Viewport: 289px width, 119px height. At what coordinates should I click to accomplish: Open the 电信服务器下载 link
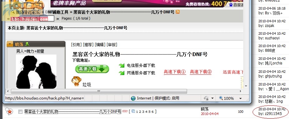click(141, 65)
